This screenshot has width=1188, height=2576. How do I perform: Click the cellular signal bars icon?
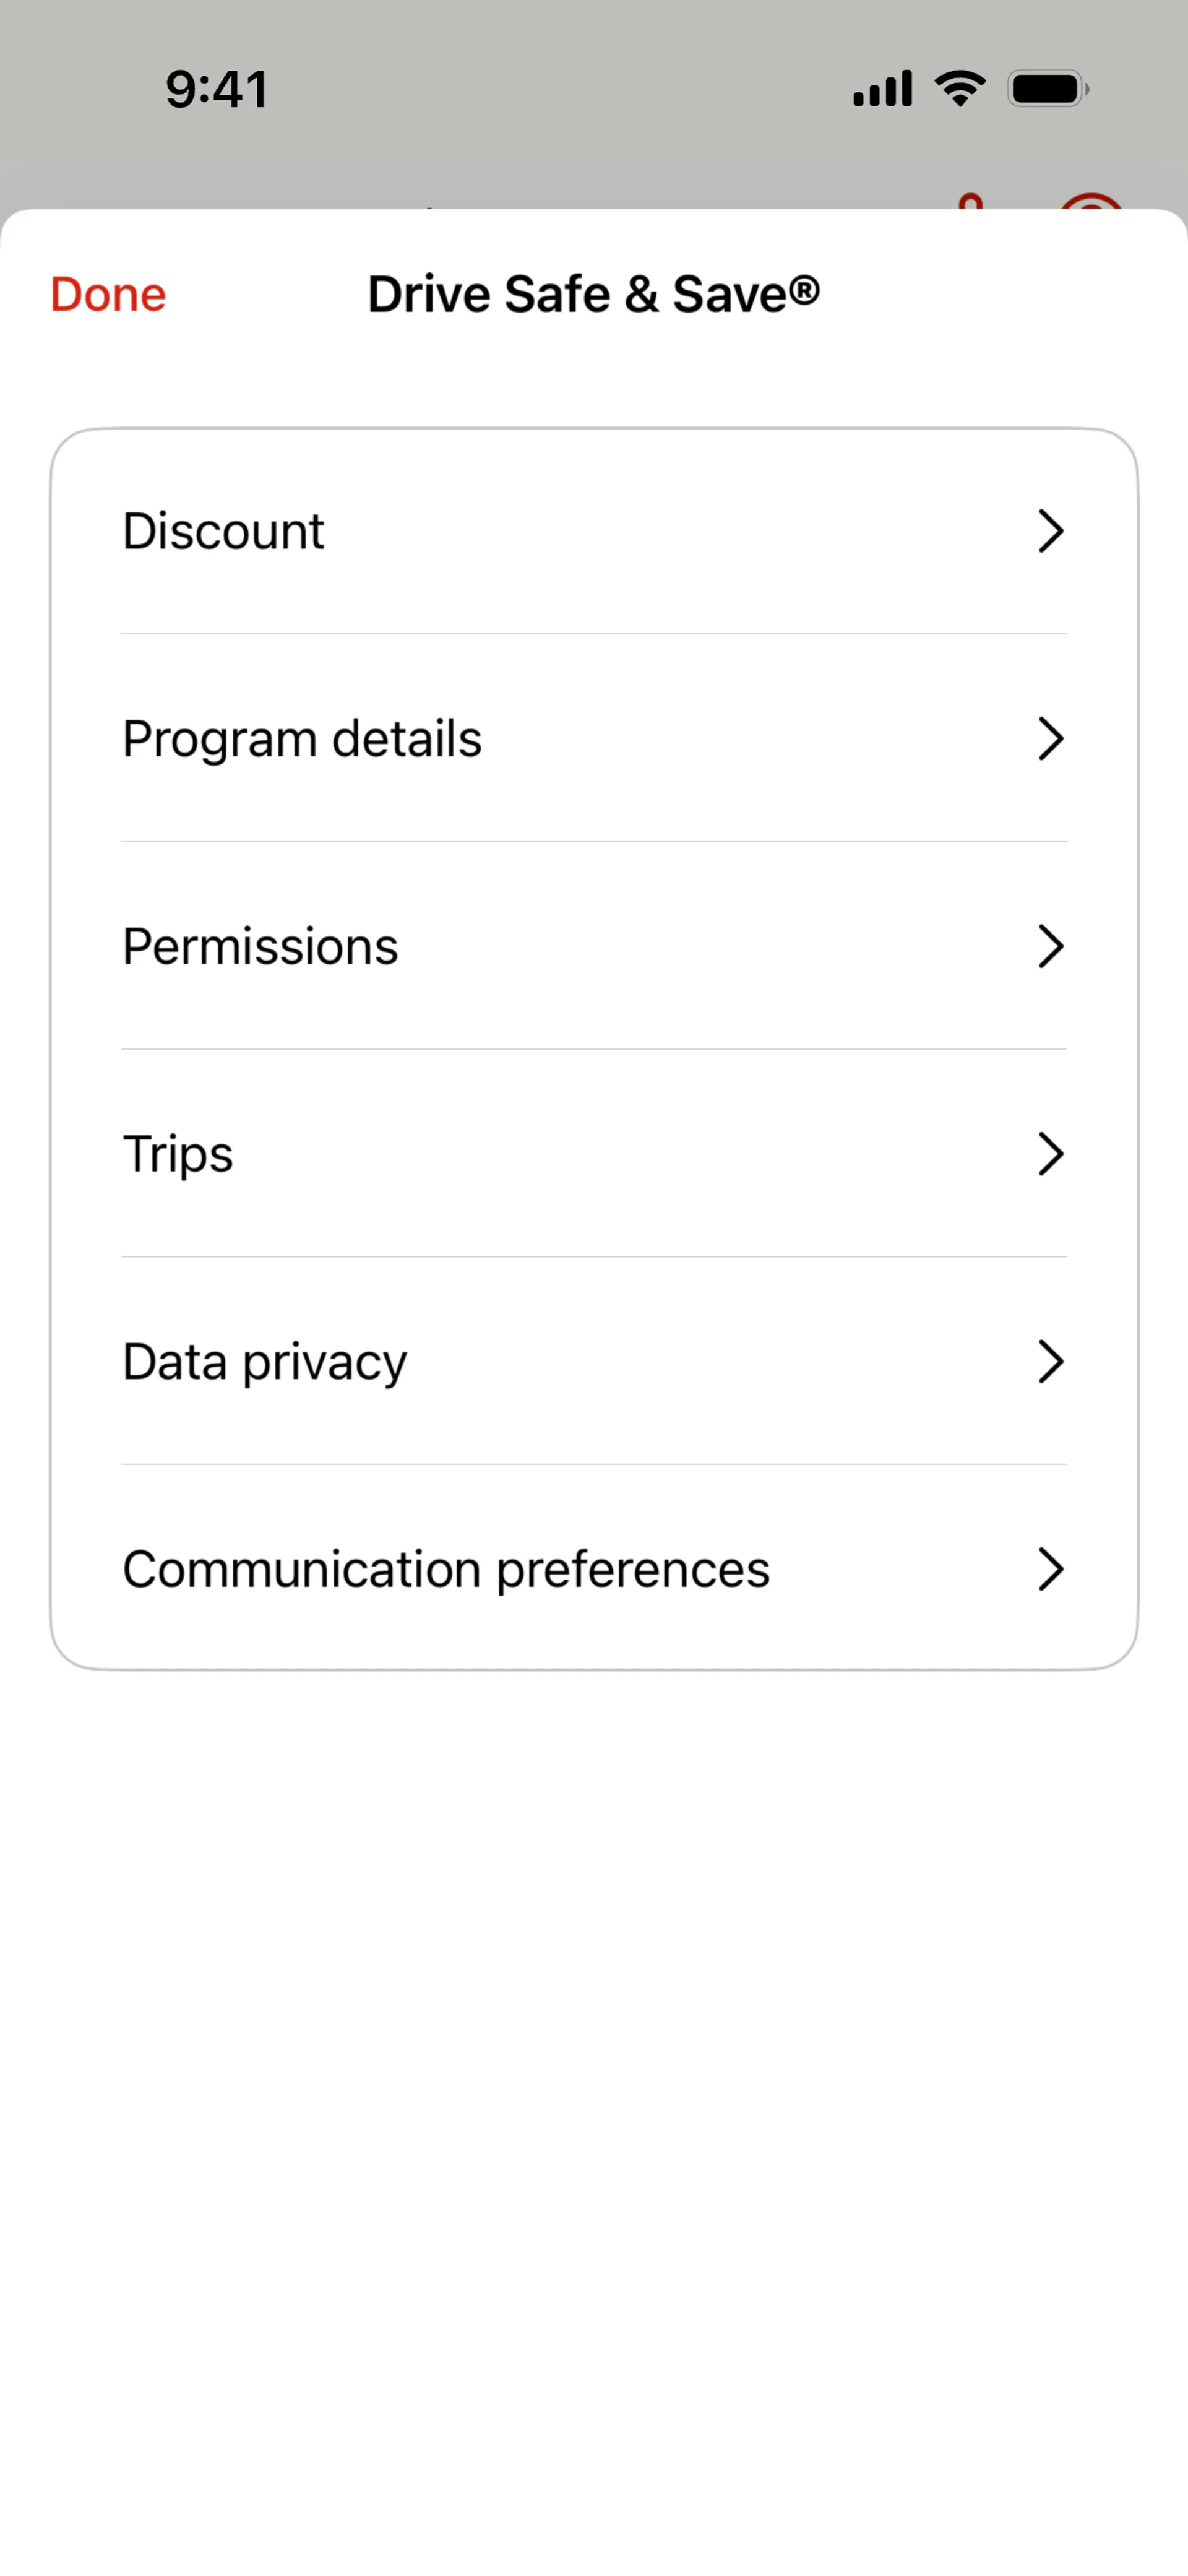(x=882, y=89)
